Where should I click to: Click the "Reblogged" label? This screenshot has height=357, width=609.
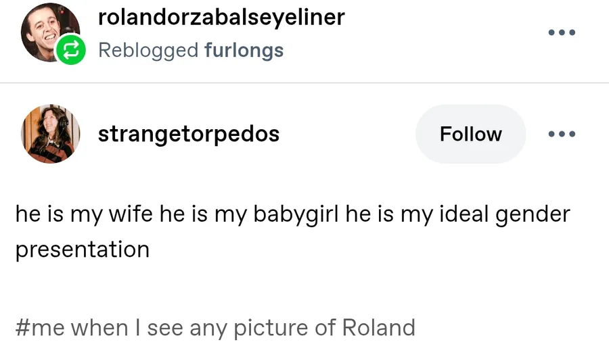pos(148,50)
